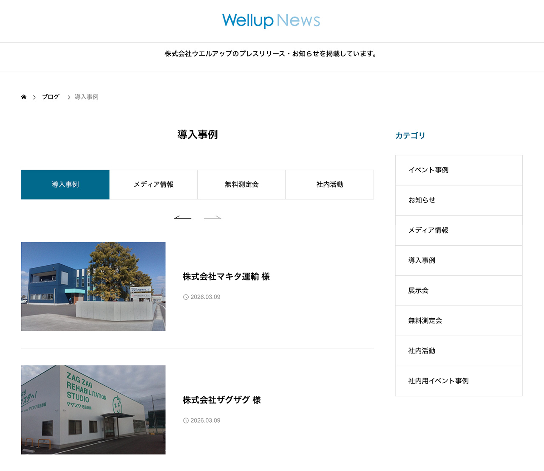This screenshot has height=471, width=544.
Task: Click the breadcrumb separator after ブログ
Action: [68, 97]
